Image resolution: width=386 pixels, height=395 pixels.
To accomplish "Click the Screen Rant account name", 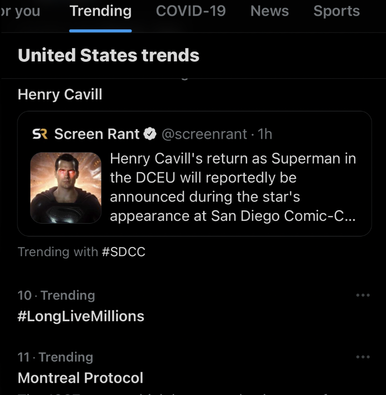I will pyautogui.click(x=97, y=134).
